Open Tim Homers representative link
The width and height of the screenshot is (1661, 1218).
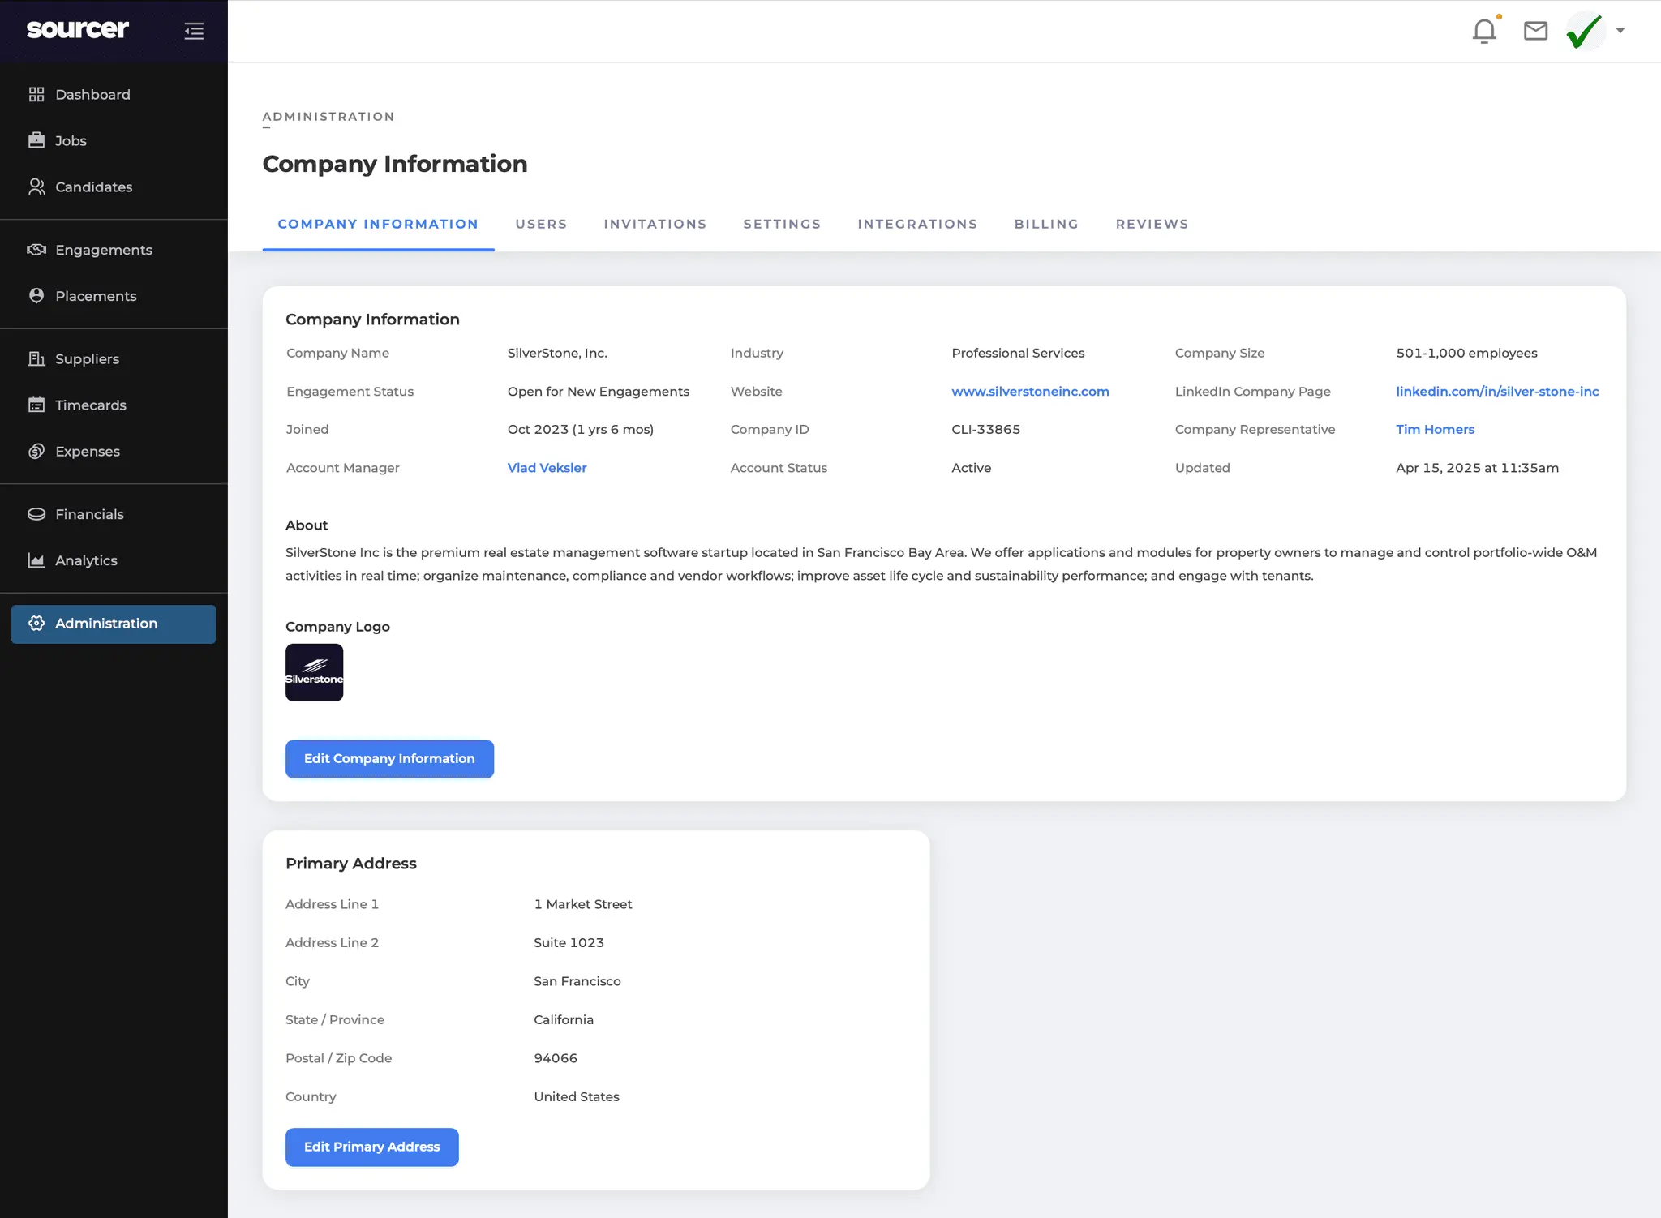point(1435,429)
